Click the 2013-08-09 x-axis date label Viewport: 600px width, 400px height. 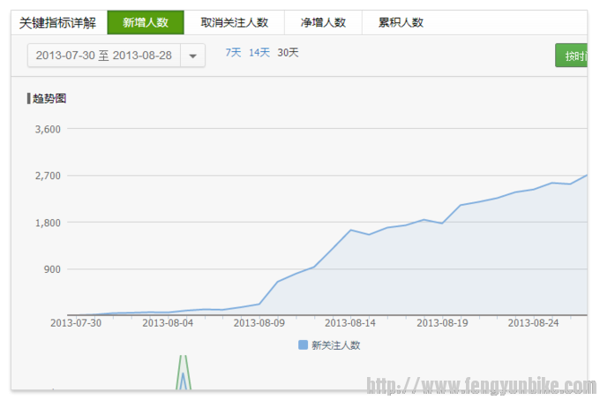259,323
